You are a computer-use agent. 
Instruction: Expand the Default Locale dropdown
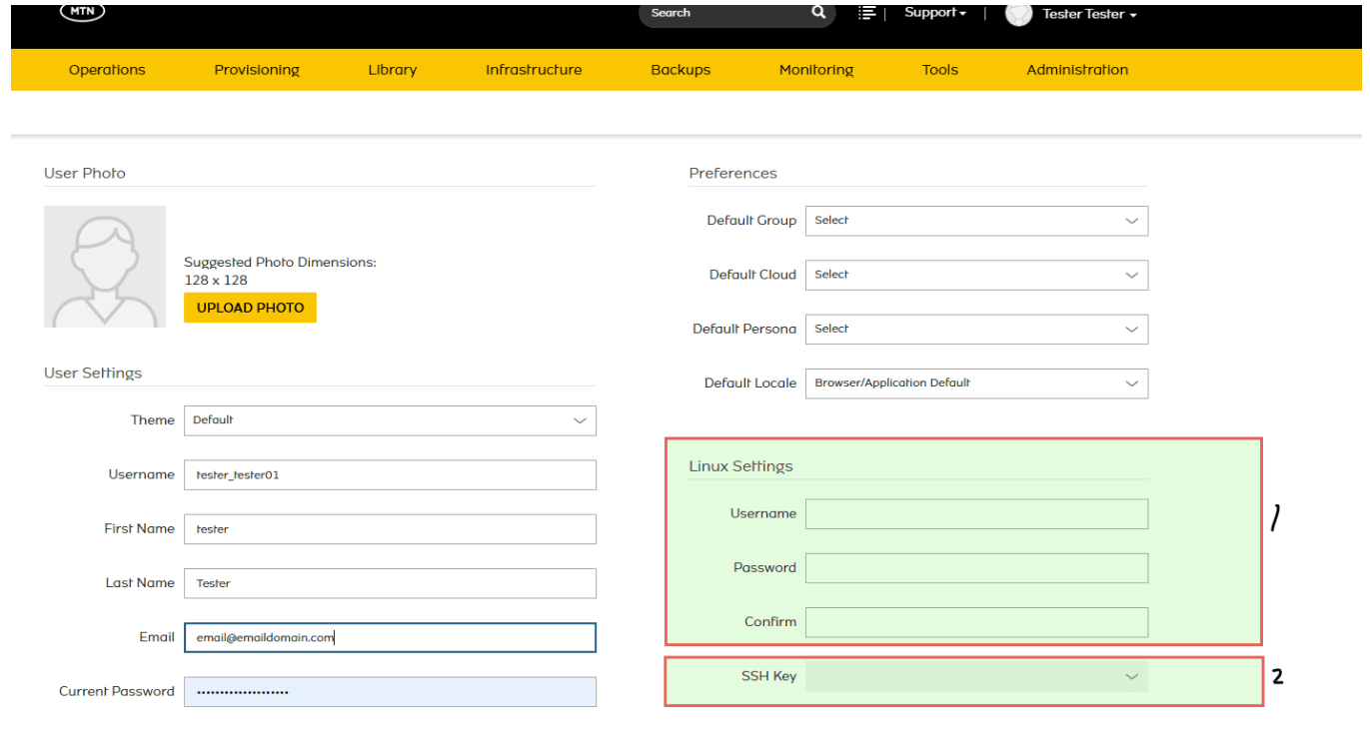pyautogui.click(x=976, y=383)
